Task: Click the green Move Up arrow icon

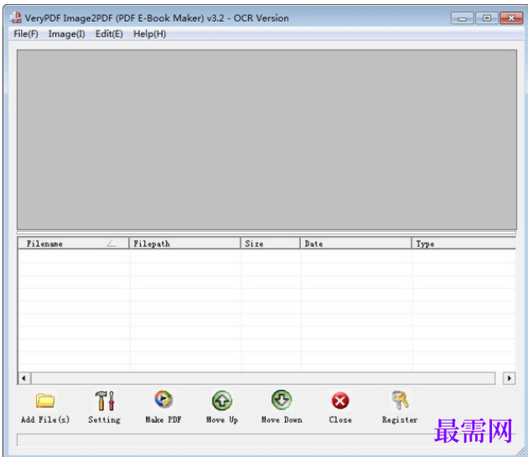Action: (x=222, y=401)
